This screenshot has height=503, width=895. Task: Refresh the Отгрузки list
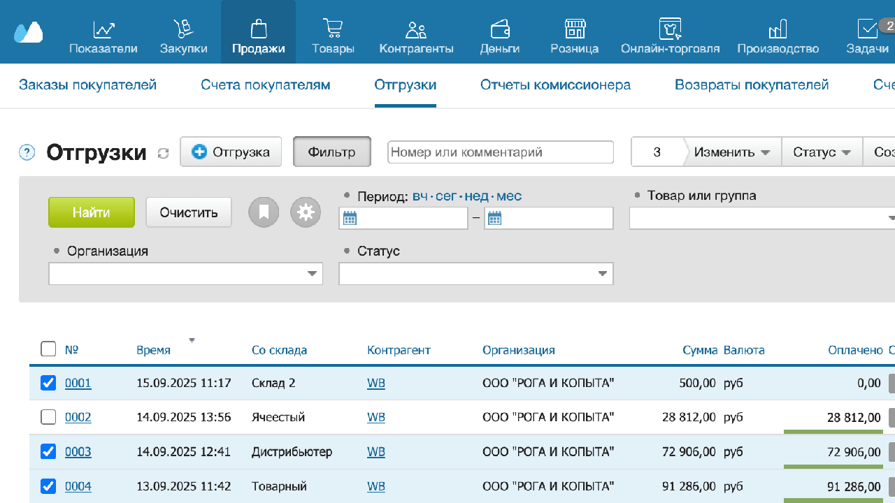pos(164,153)
